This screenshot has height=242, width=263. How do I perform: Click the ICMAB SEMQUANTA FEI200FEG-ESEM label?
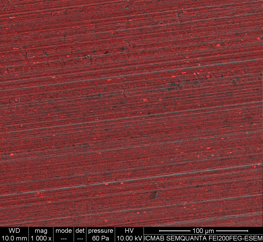[203, 238]
